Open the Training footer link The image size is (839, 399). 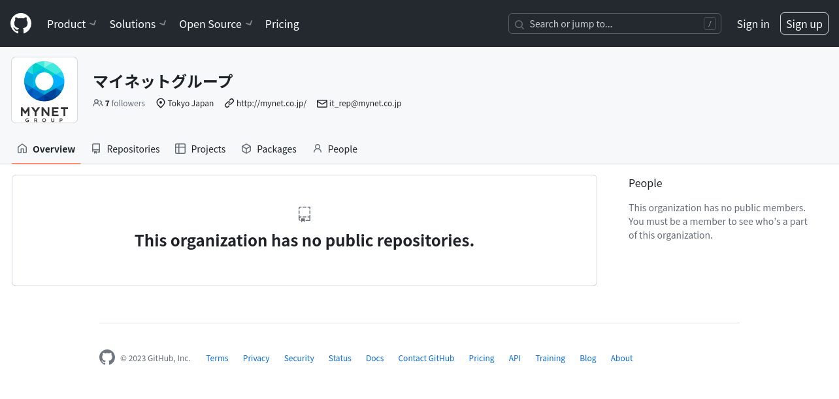[550, 358]
